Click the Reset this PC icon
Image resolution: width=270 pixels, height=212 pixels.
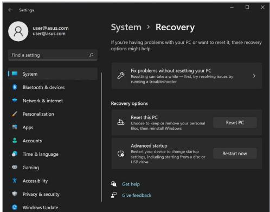click(x=121, y=122)
